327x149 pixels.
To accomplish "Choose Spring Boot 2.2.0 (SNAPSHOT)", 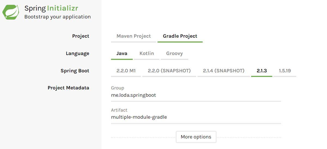I will 169,71.
